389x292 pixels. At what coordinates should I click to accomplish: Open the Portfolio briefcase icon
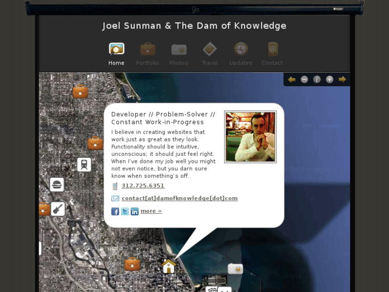tap(148, 49)
